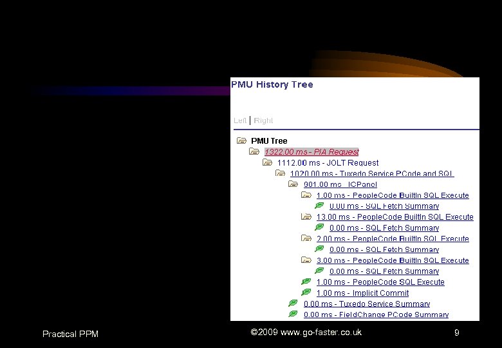Image resolution: width=502 pixels, height=348 pixels.
Task: Click the Practical PPM footer text
Action: [70, 334]
